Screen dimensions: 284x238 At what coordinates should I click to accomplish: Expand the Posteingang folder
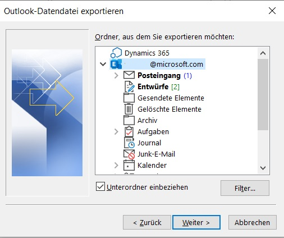tap(116, 75)
